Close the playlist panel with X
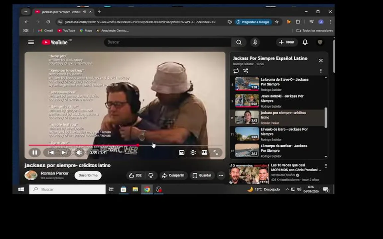The width and height of the screenshot is (383, 239). click(x=321, y=60)
